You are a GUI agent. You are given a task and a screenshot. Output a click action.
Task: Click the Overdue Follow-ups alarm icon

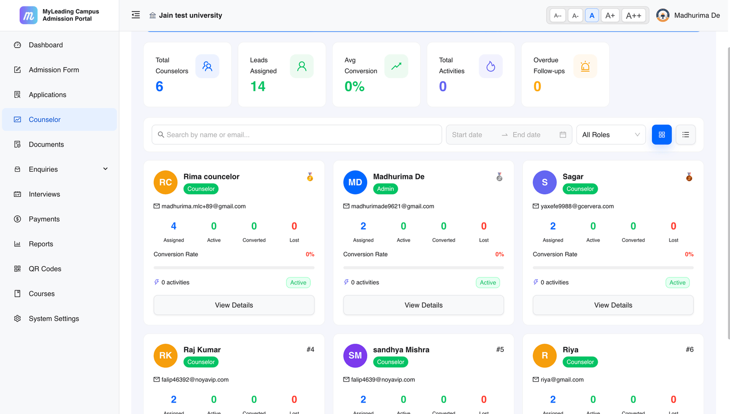pyautogui.click(x=585, y=66)
